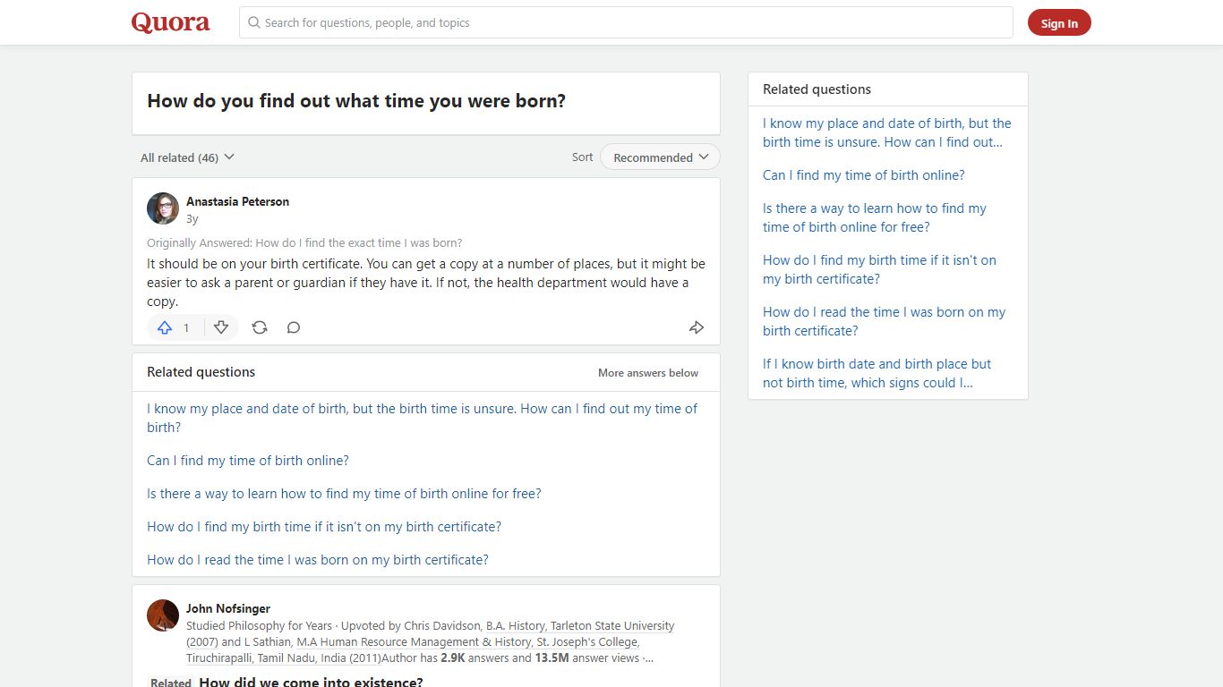
Task: Click the sidebar 'Related questions' heading
Action: (x=817, y=89)
